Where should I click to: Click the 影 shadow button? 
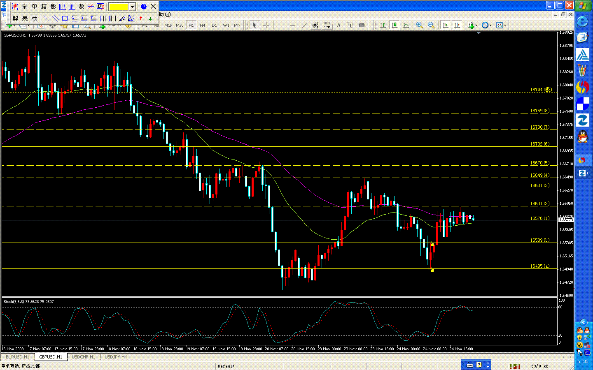pyautogui.click(x=53, y=7)
